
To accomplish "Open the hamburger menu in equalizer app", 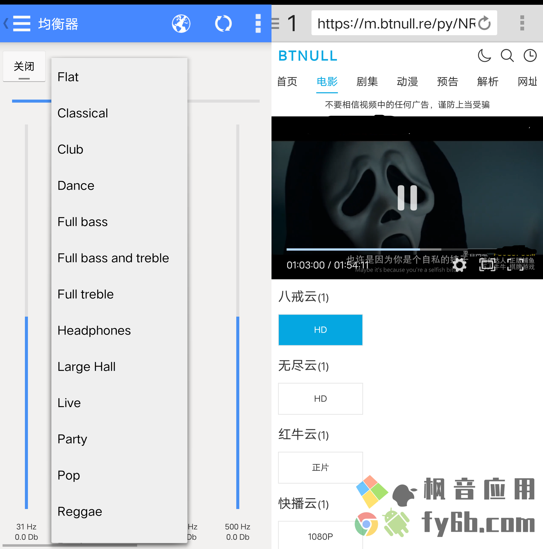I will (22, 24).
